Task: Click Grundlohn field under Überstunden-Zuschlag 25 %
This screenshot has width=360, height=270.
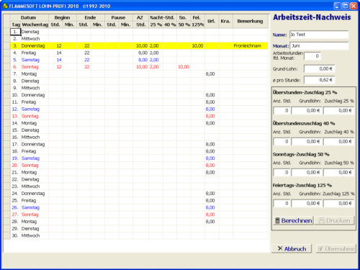Action: (307, 110)
